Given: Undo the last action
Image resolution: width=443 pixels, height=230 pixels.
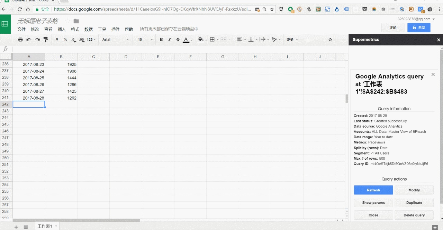Looking at the screenshot, I should tap(29, 40).
